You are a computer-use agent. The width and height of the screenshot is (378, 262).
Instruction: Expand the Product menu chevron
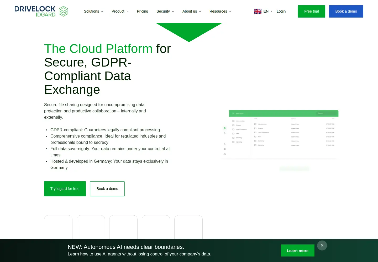pyautogui.click(x=128, y=12)
